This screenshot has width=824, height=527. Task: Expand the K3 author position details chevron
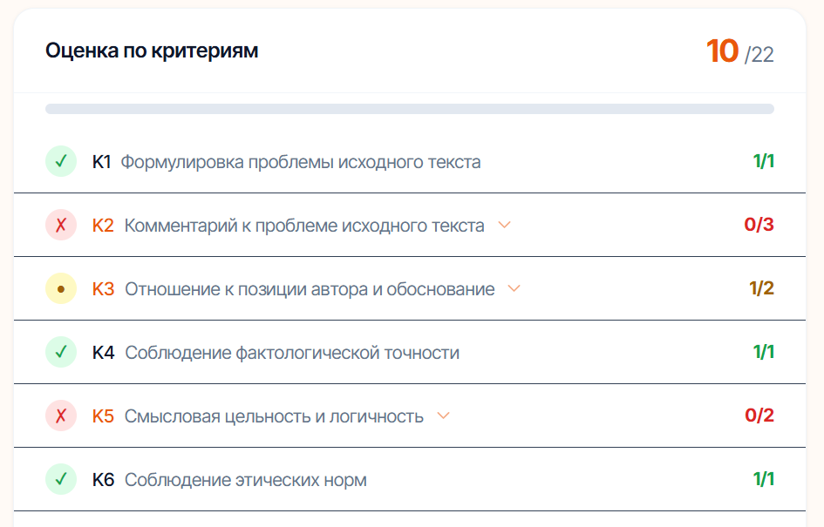tap(513, 287)
